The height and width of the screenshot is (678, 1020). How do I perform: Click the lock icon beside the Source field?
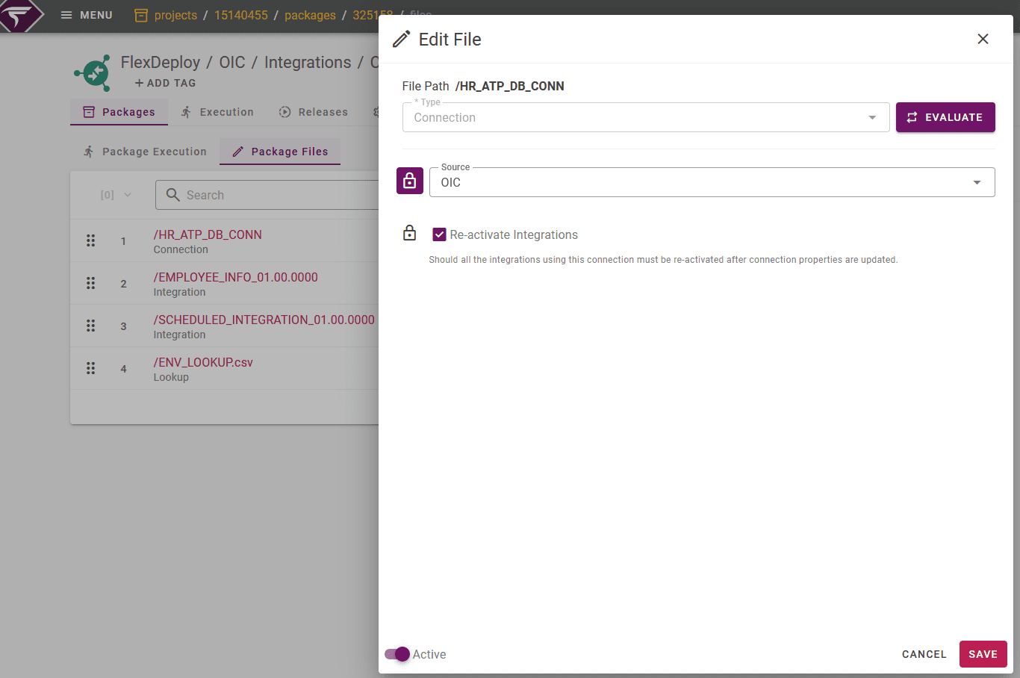[409, 181]
